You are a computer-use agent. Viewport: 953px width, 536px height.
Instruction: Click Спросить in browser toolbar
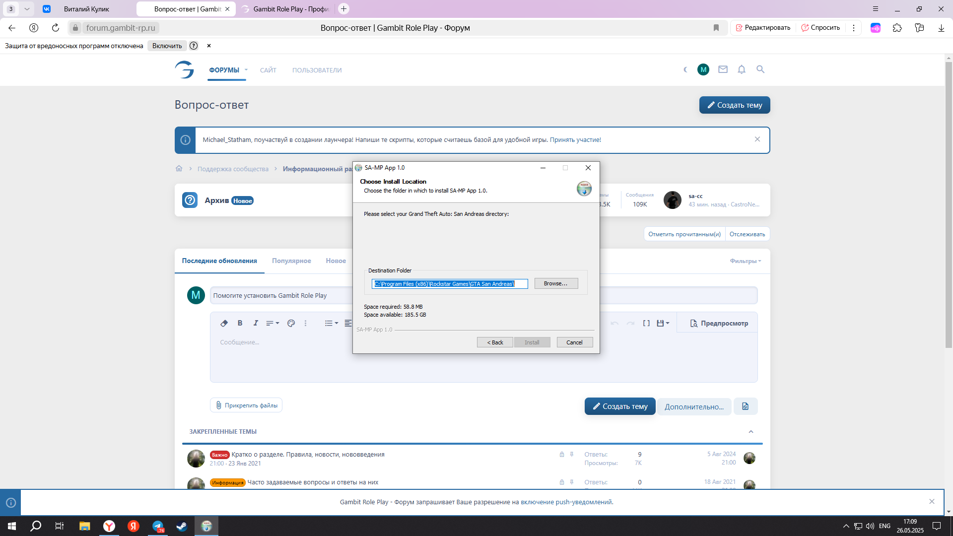pyautogui.click(x=820, y=28)
